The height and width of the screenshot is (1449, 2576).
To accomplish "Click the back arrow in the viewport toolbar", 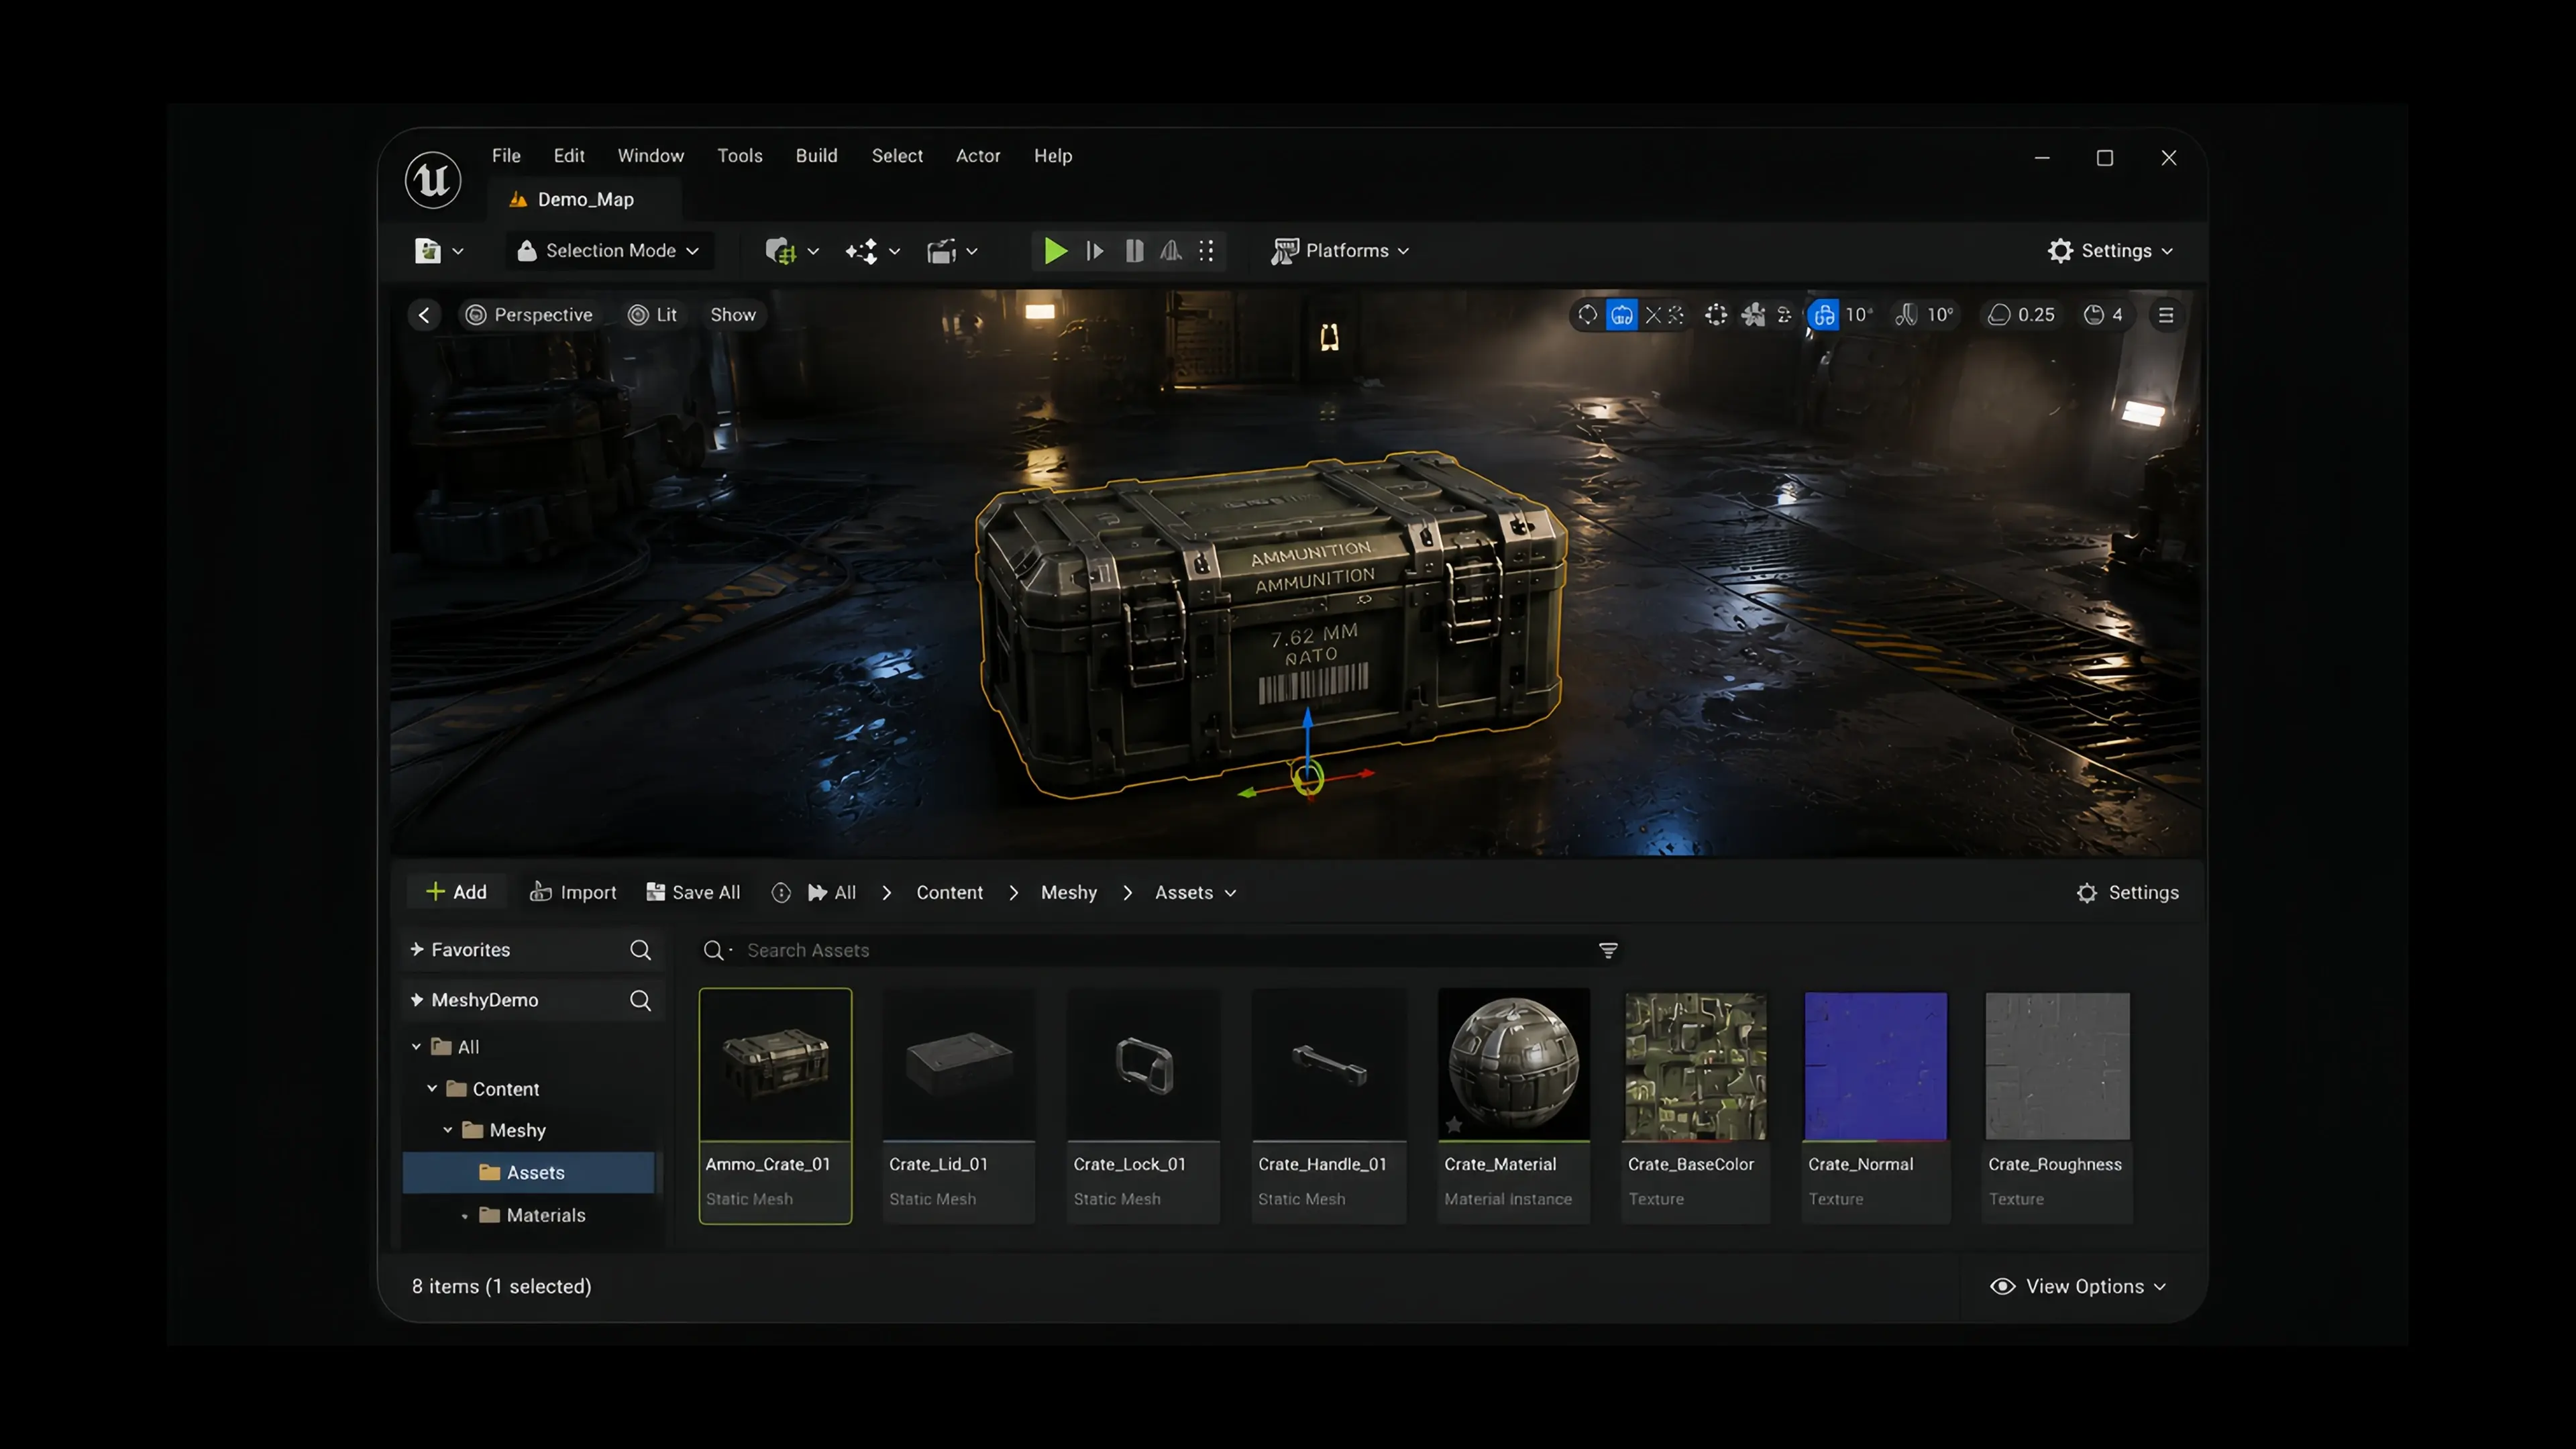I will (x=424, y=315).
